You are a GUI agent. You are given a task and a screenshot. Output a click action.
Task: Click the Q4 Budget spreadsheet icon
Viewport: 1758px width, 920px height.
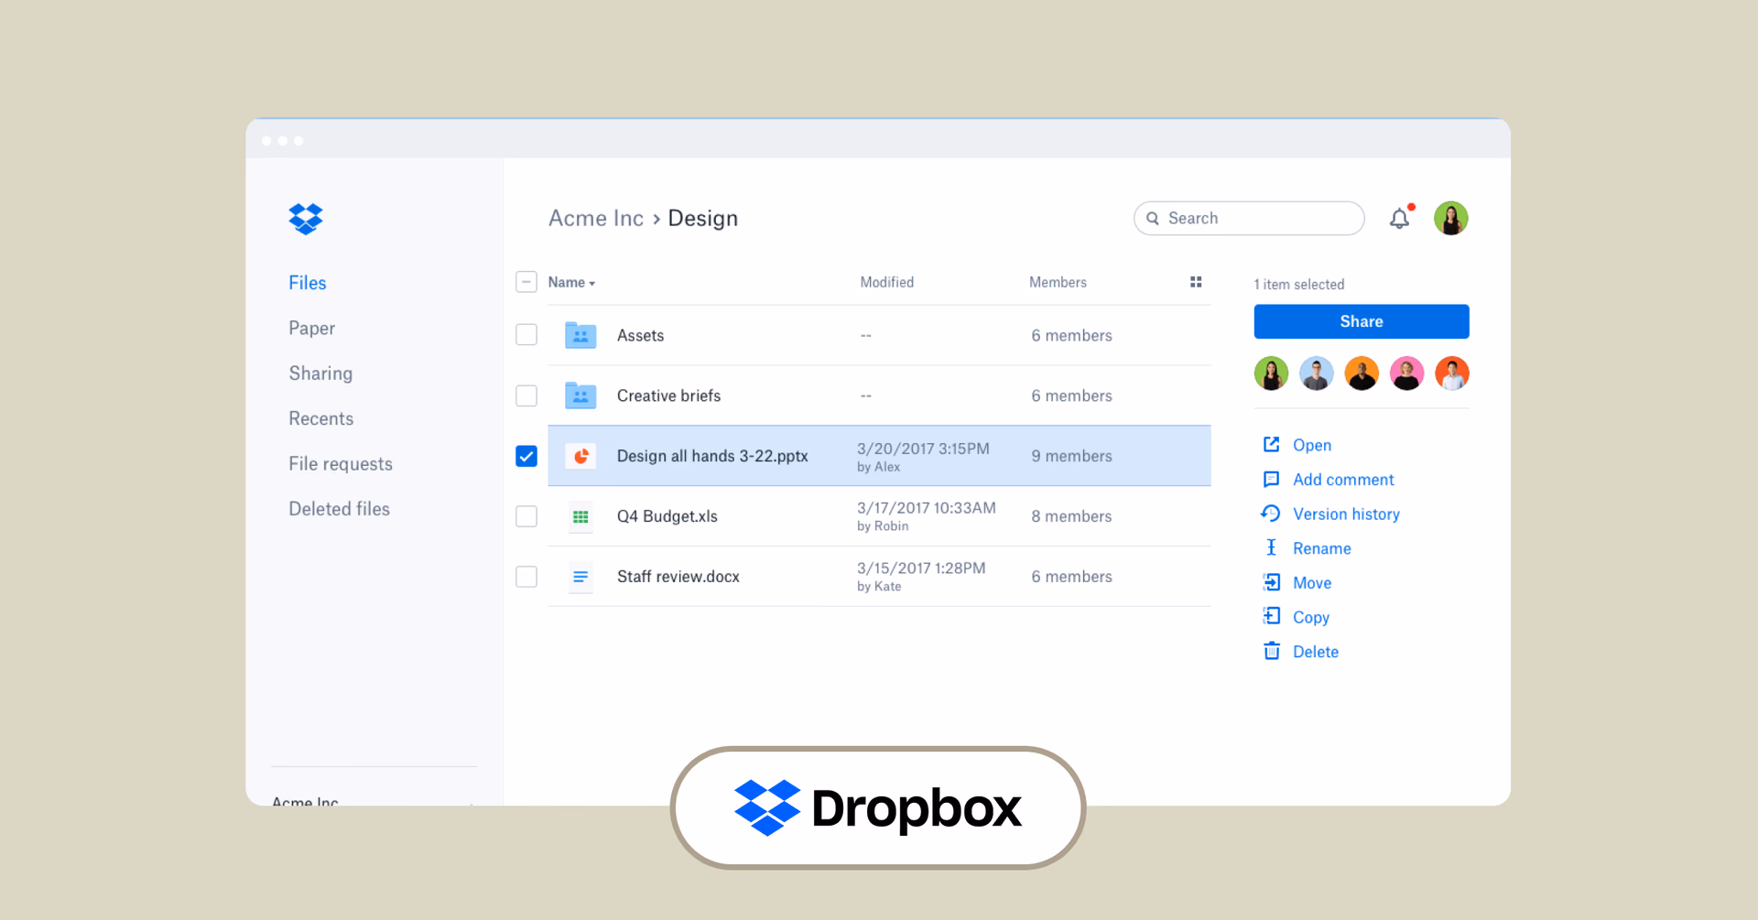tap(581, 516)
